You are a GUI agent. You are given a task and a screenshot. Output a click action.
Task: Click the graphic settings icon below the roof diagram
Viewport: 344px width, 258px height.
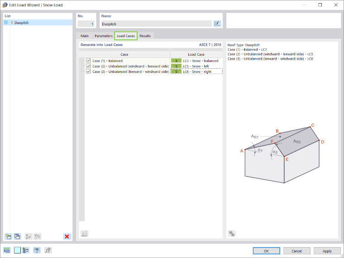pyautogui.click(x=232, y=234)
